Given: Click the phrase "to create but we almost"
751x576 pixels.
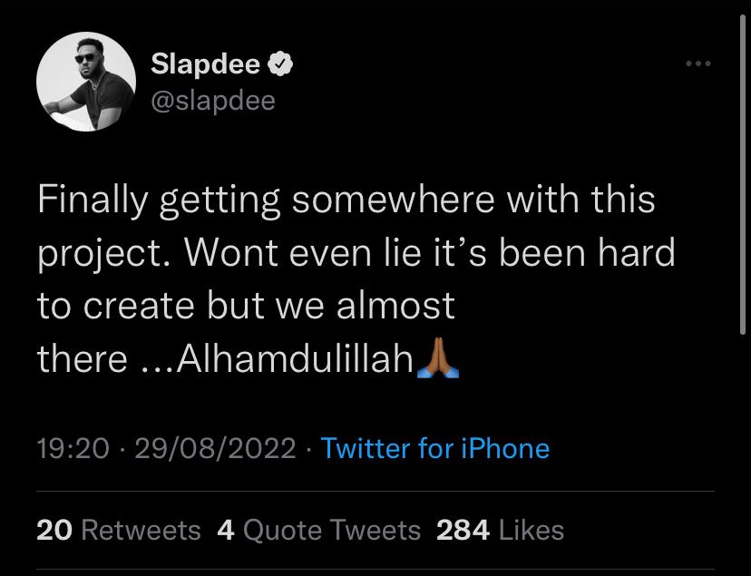Looking at the screenshot, I should (246, 307).
